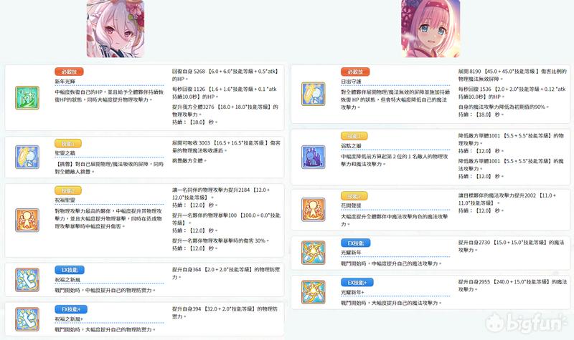
Task: Click the 花開聲援 description starting 大幅度提升全體夥伴
Action: coord(395,220)
